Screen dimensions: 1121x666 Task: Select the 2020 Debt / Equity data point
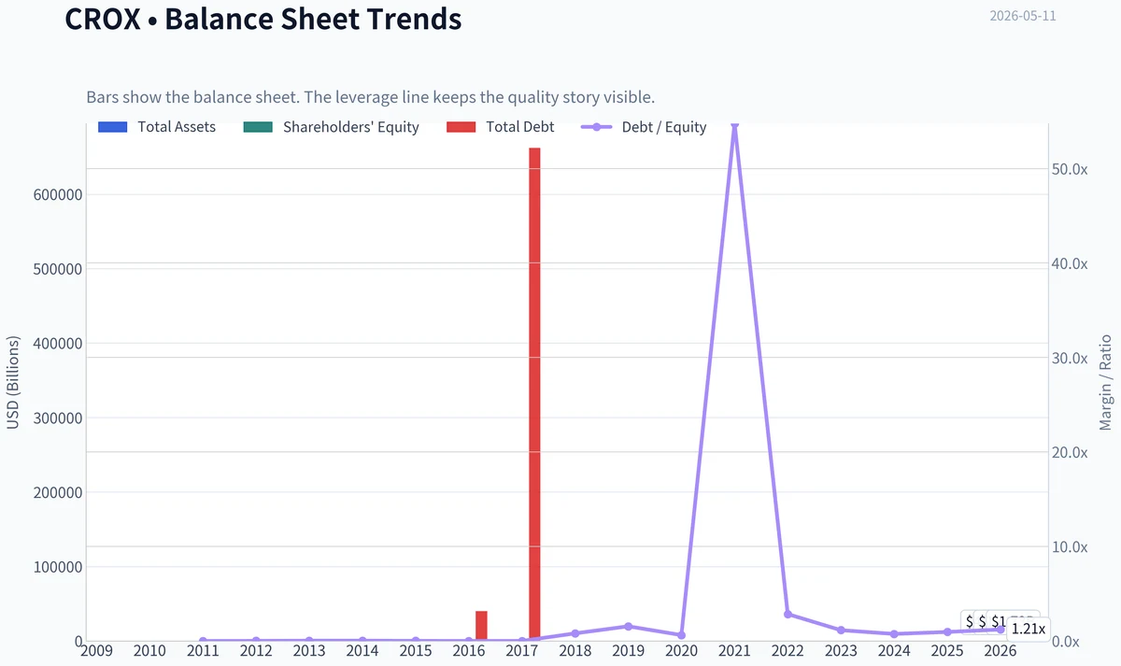point(682,635)
